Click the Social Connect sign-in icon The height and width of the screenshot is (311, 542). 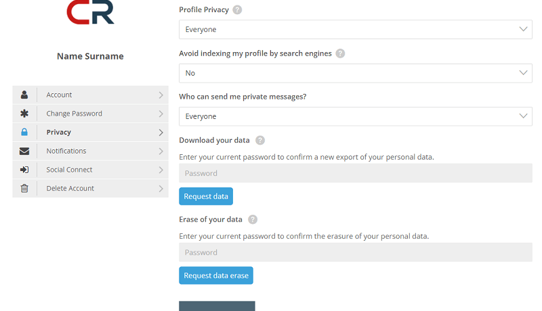[24, 170]
